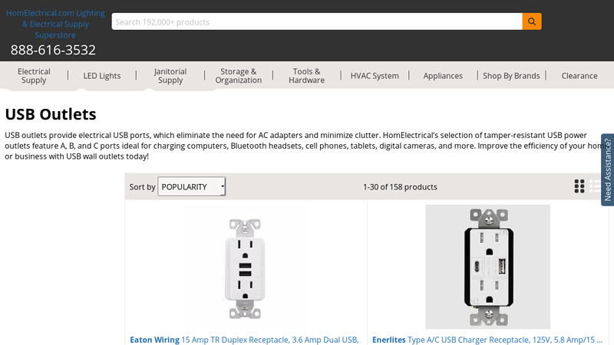
Task: Open Electrical Supply menu
Action: click(34, 76)
